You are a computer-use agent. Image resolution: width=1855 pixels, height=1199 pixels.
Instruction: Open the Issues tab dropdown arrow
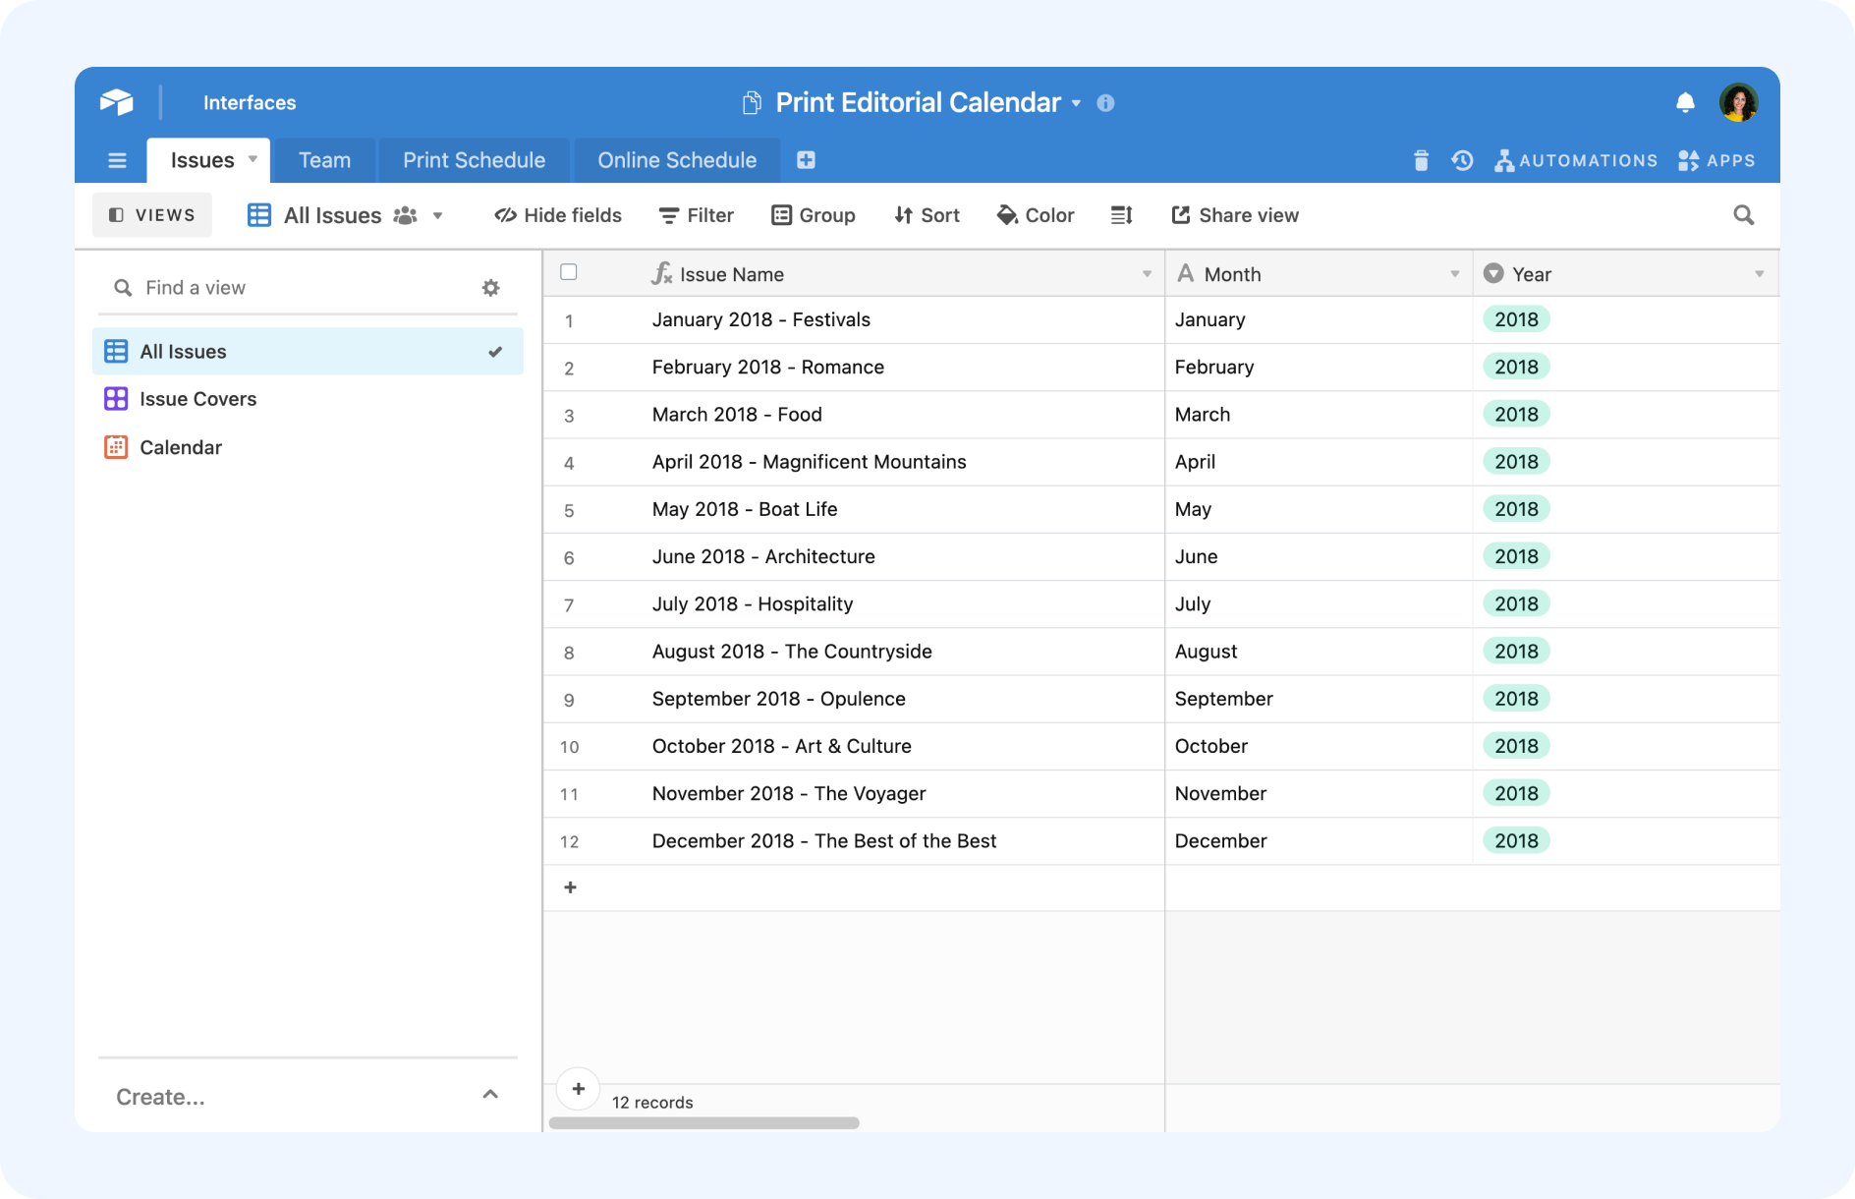coord(253,159)
